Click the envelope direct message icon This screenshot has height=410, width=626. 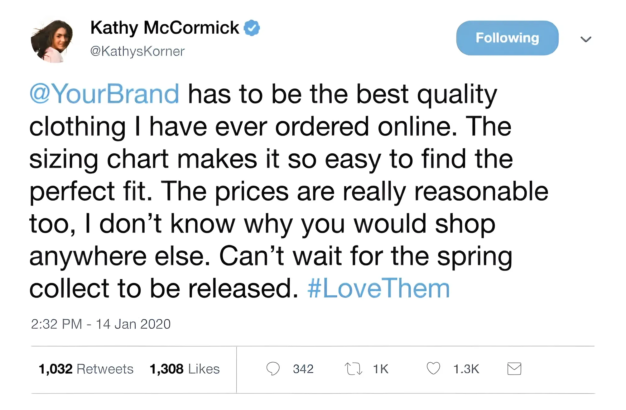[x=514, y=369]
